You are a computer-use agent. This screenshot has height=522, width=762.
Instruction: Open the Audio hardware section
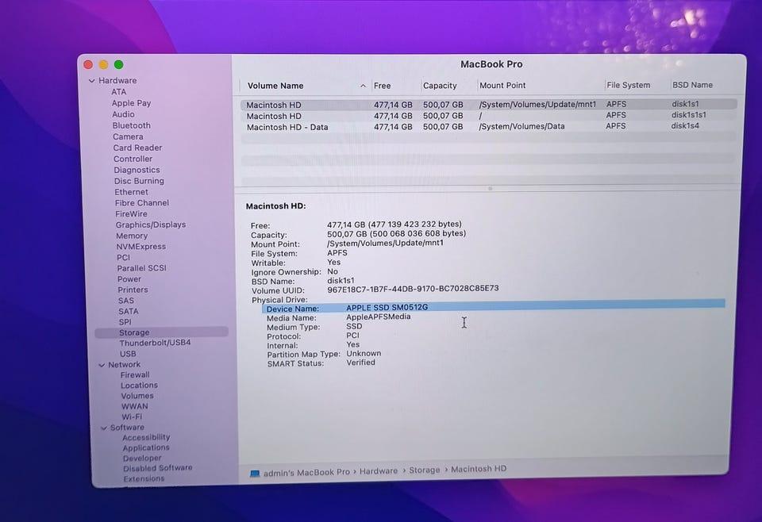click(124, 114)
